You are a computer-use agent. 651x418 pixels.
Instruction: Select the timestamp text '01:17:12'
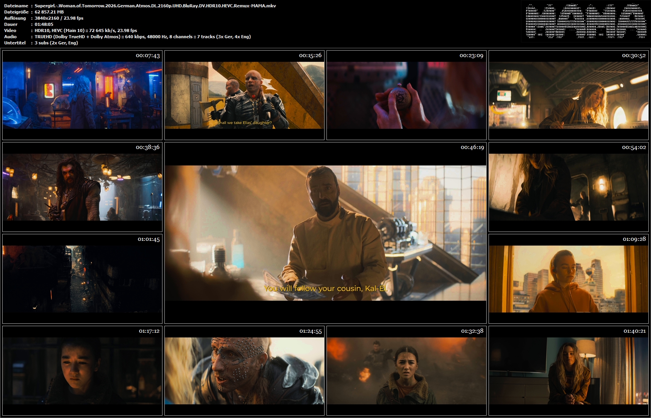[x=149, y=331]
